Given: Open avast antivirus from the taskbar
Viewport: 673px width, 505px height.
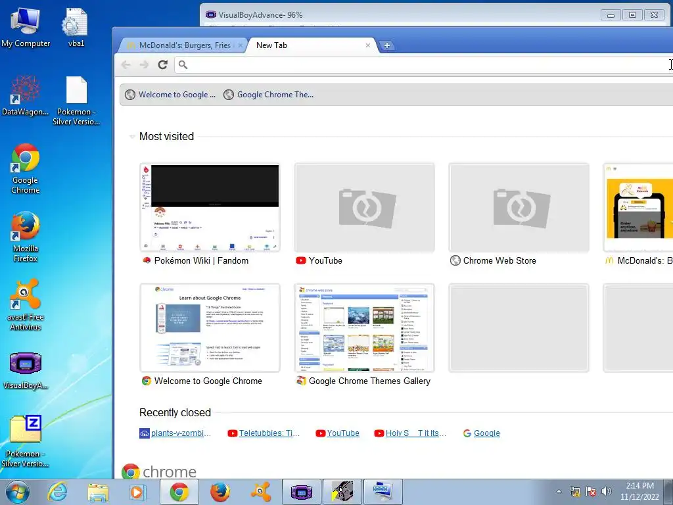Looking at the screenshot, I should (261, 492).
